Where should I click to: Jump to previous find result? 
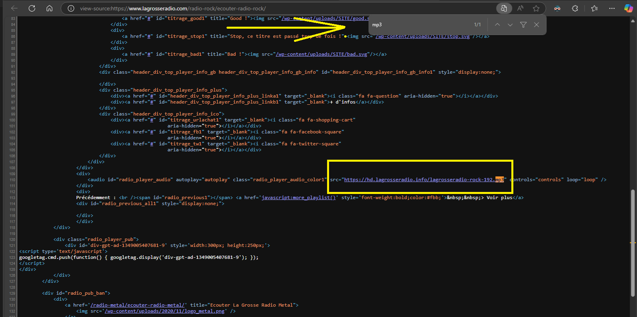(497, 25)
